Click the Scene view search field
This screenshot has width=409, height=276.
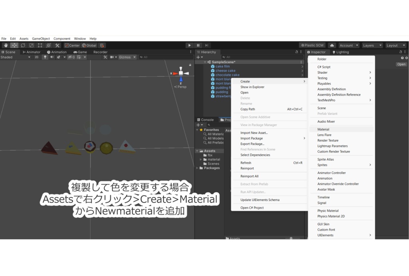click(166, 57)
